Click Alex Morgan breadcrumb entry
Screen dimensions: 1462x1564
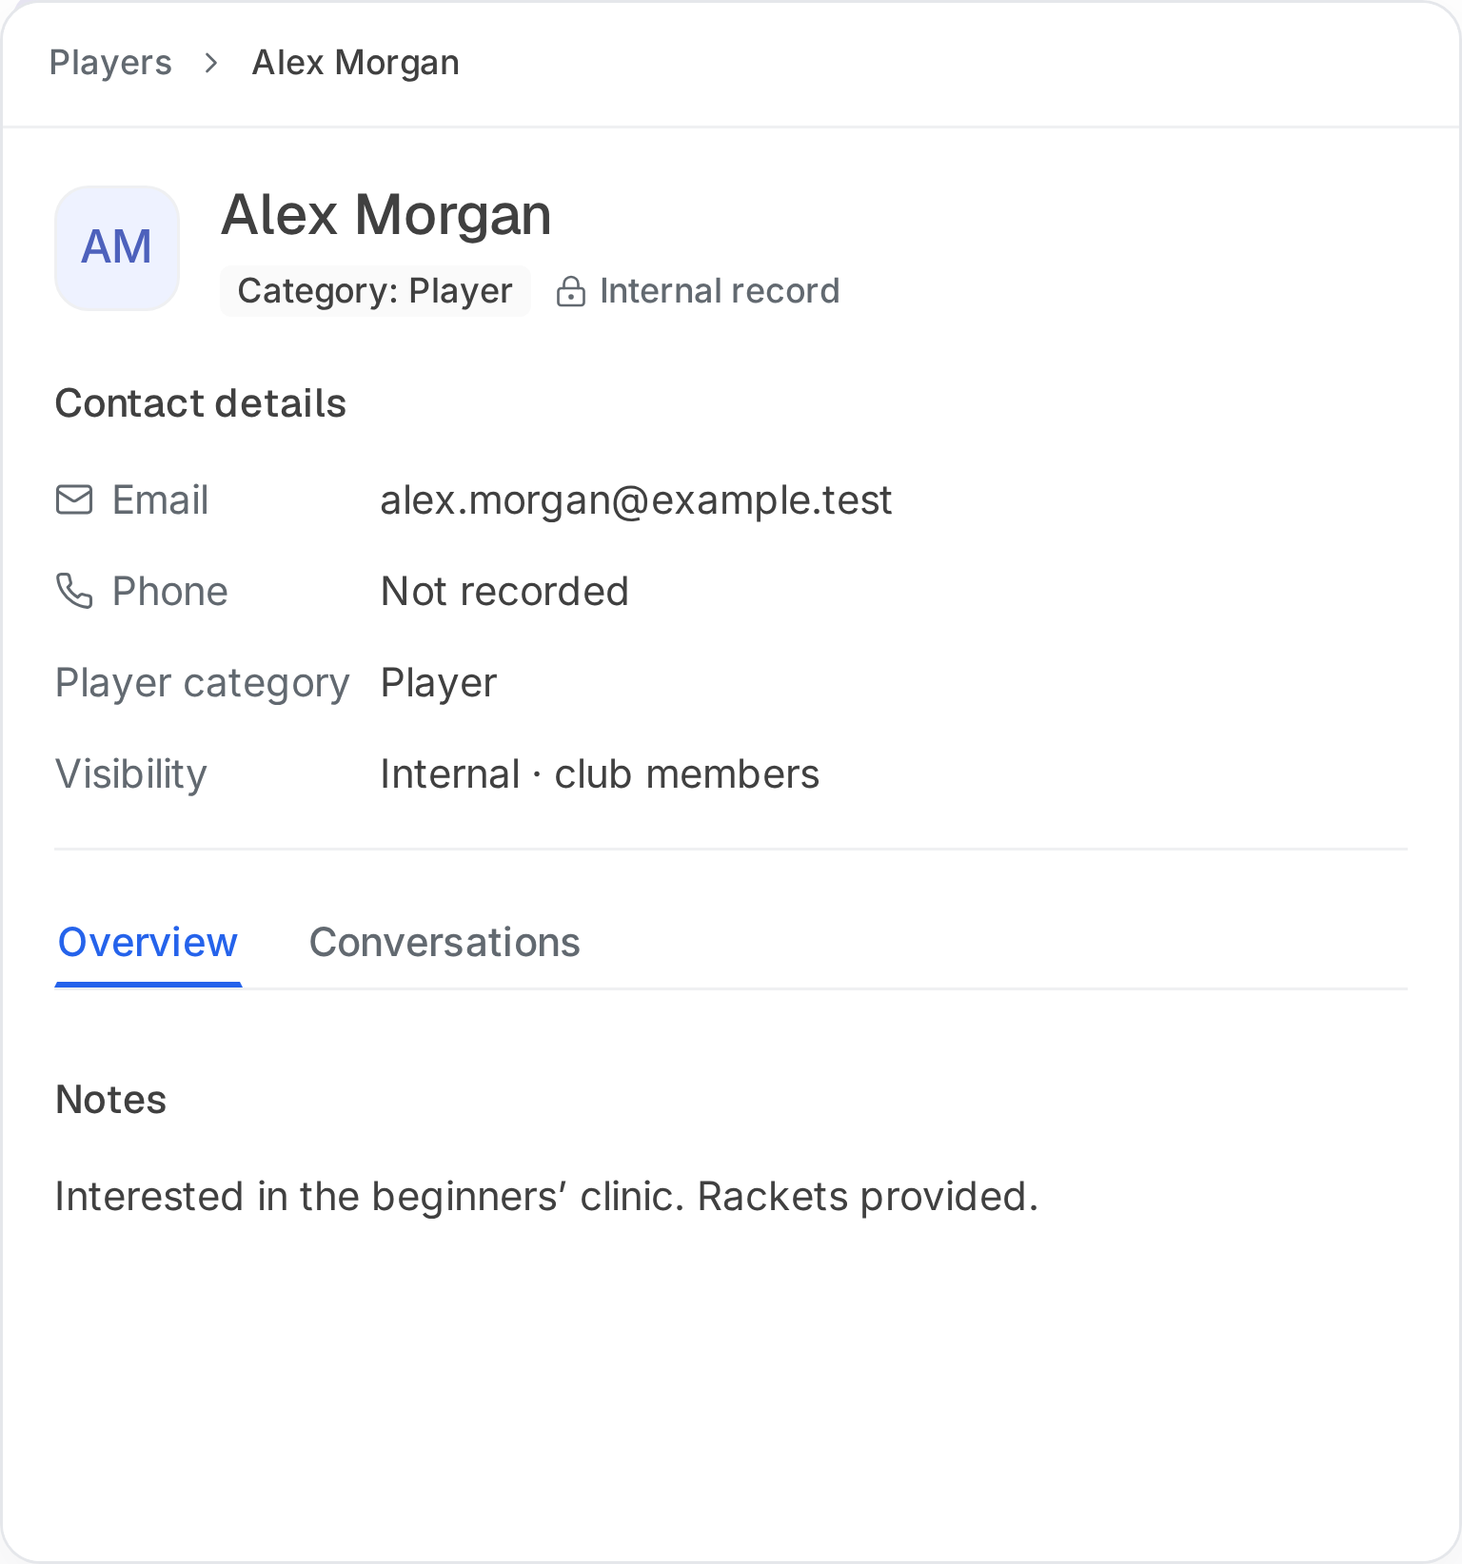(x=356, y=63)
